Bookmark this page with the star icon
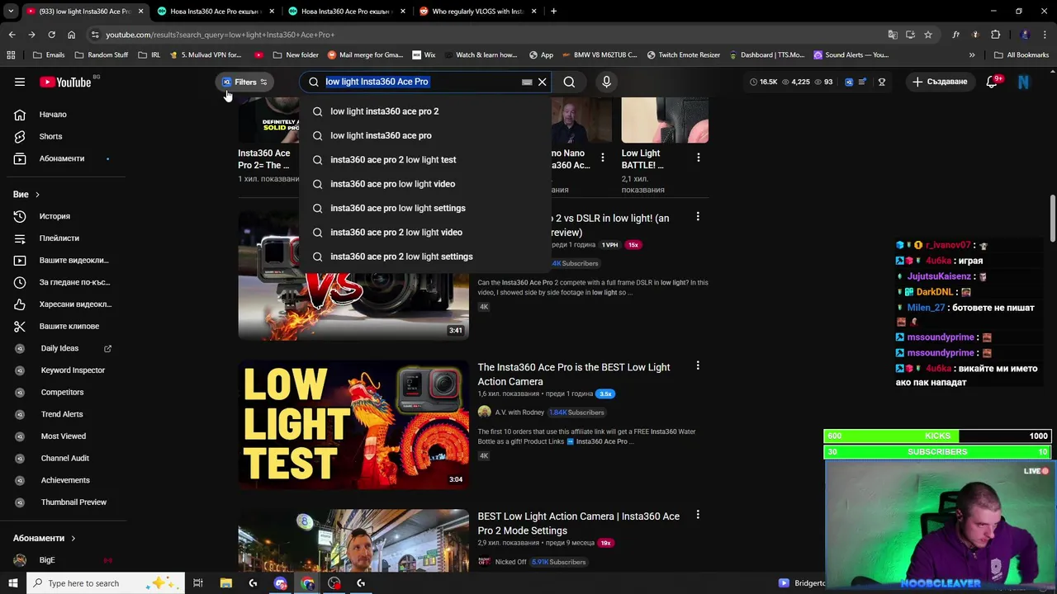This screenshot has height=594, width=1057. (x=928, y=35)
